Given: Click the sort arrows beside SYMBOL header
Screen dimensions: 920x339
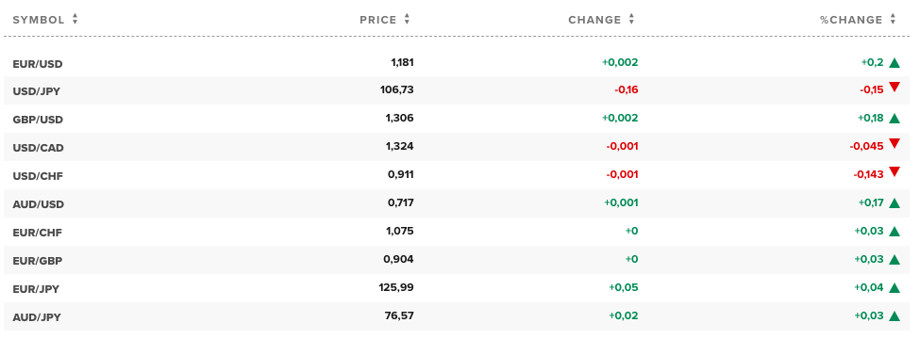Looking at the screenshot, I should click(x=75, y=19).
